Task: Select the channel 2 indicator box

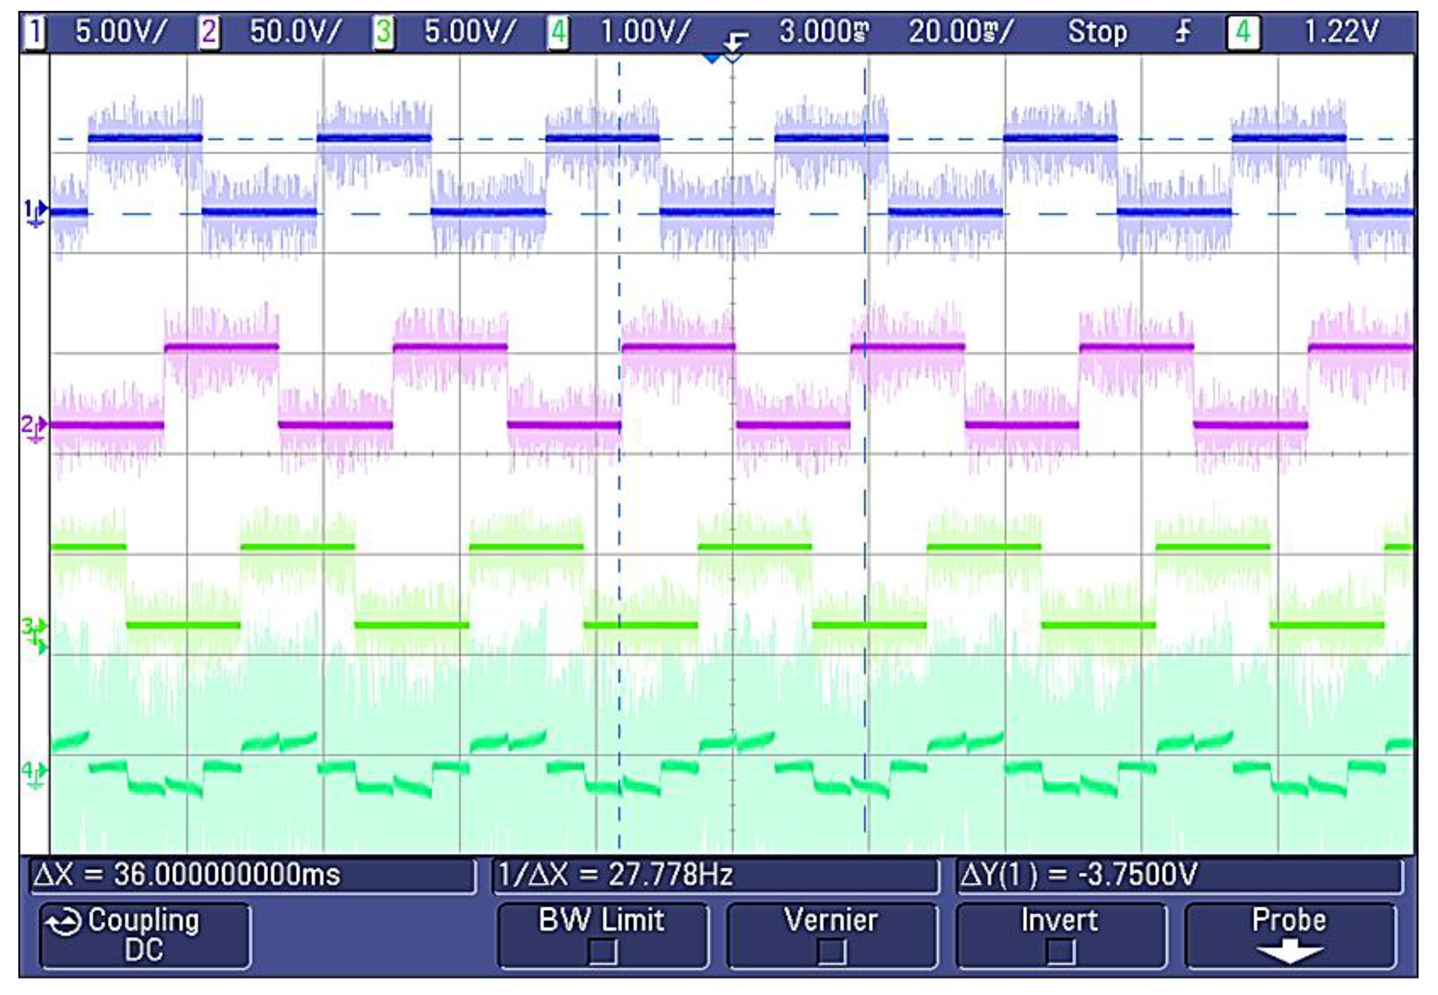Action: coord(209,33)
